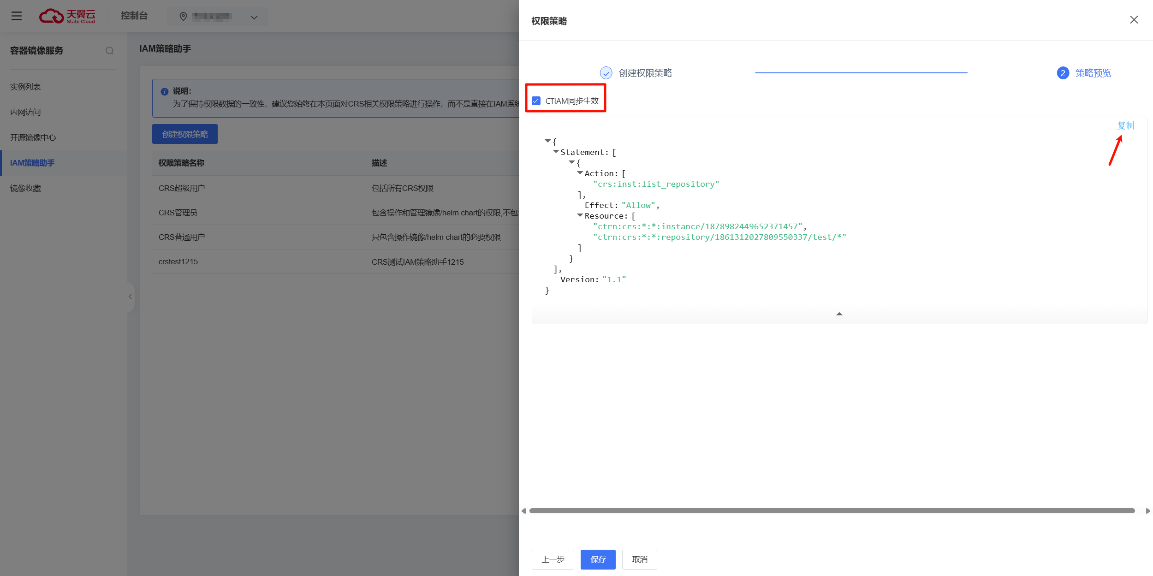The image size is (1153, 576).
Task: Open IAM策略助手 in the sidebar
Action: tap(32, 163)
